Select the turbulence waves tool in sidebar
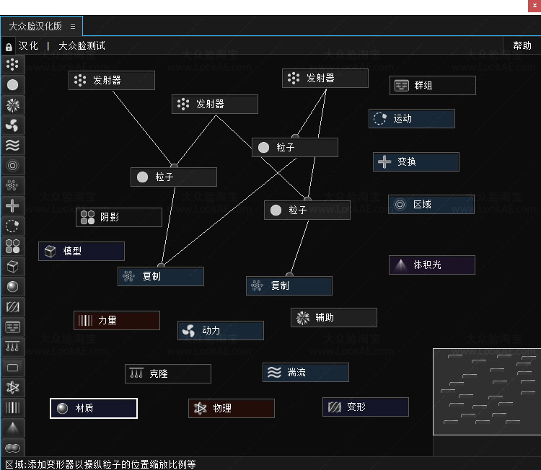541x470 pixels. point(12,145)
